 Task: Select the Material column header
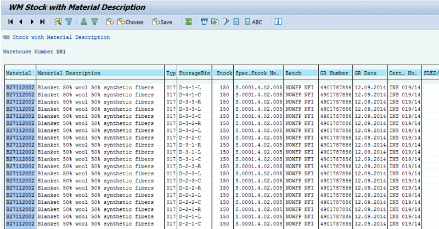pyautogui.click(x=20, y=73)
